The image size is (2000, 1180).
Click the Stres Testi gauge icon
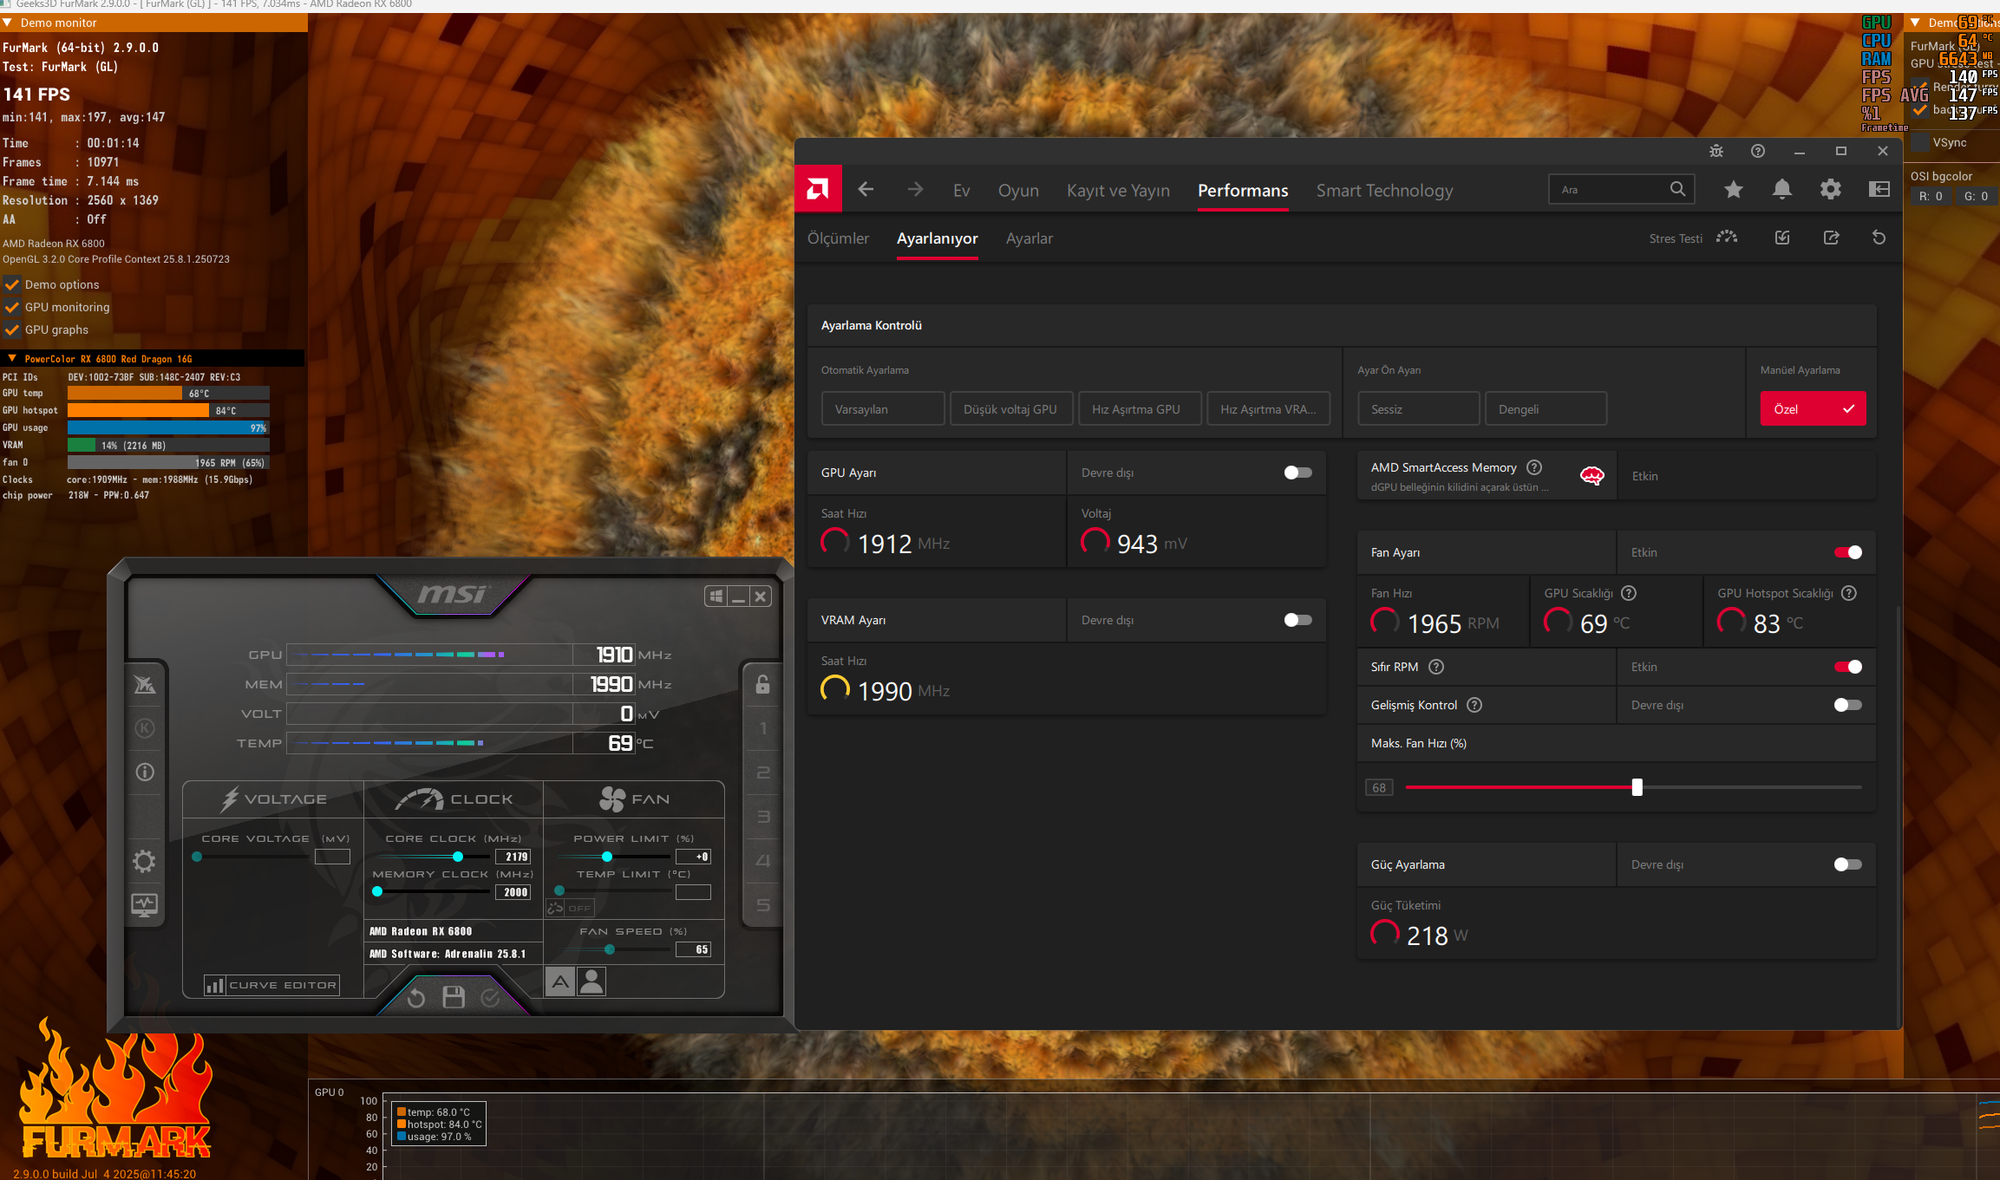point(1727,238)
